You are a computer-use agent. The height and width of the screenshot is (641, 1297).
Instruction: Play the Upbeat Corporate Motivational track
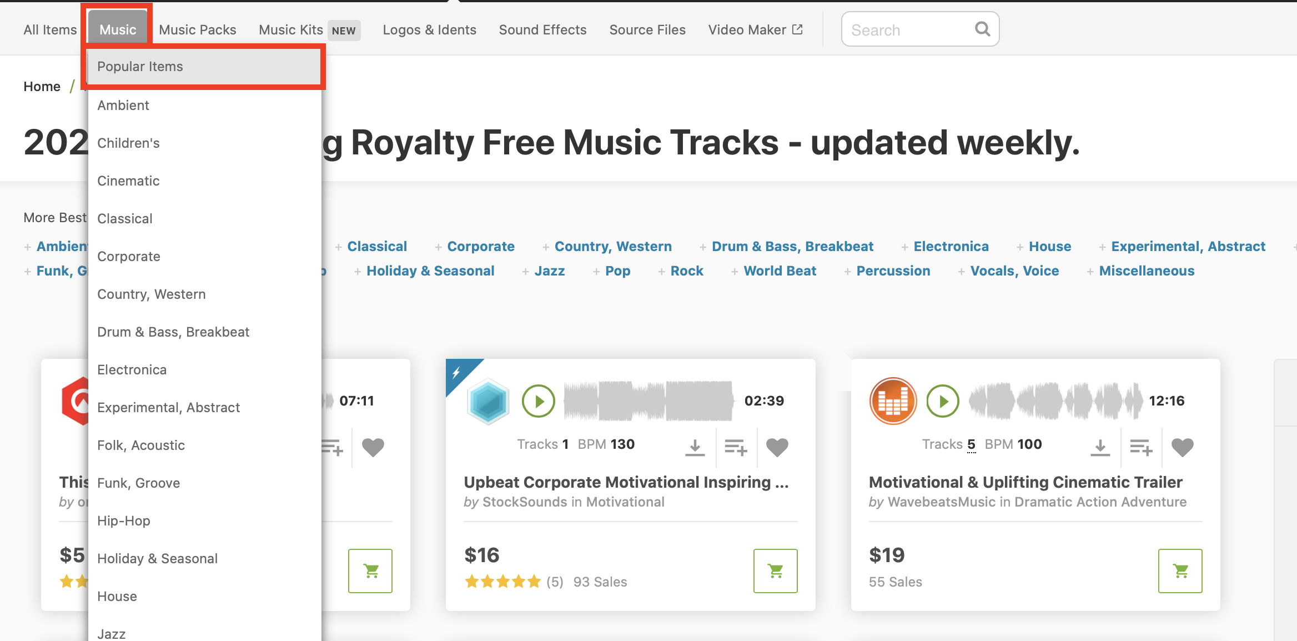coord(538,400)
